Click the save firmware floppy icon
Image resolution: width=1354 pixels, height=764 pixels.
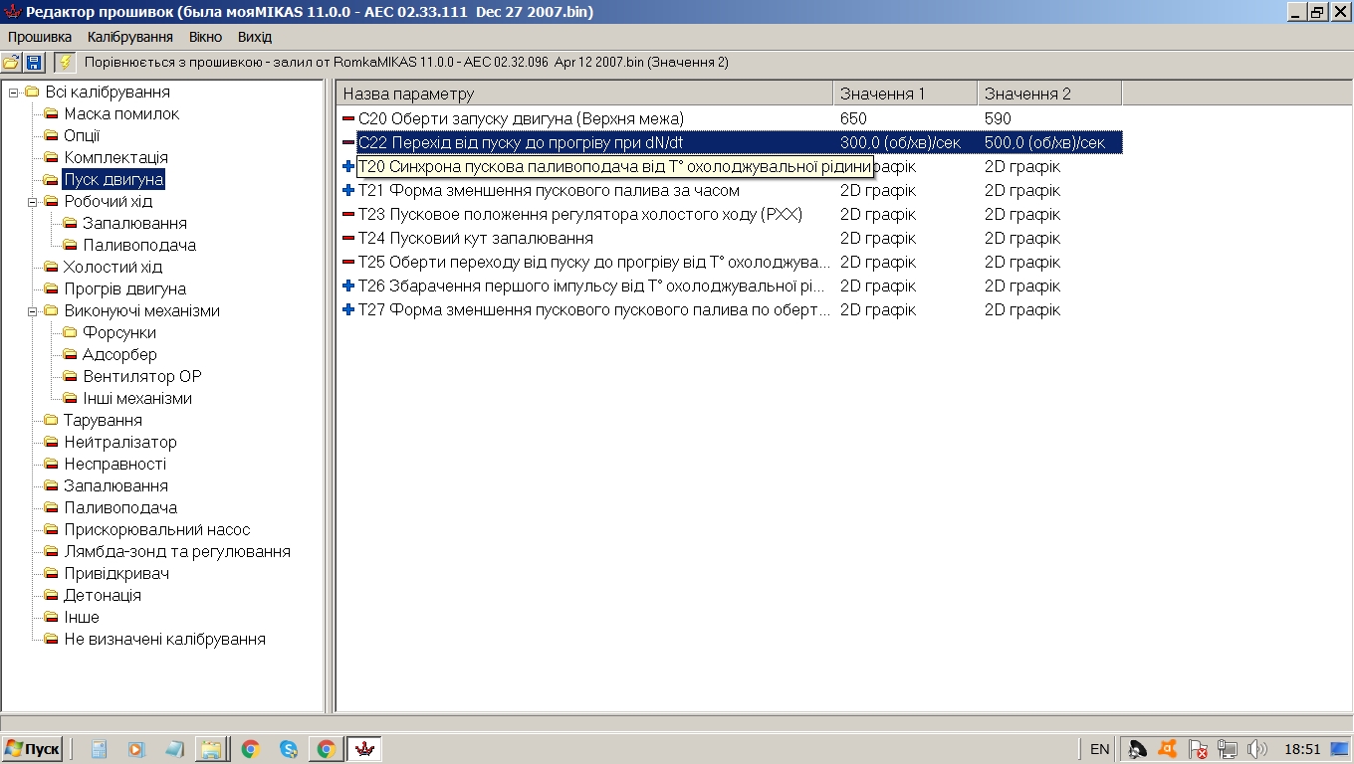pos(34,63)
